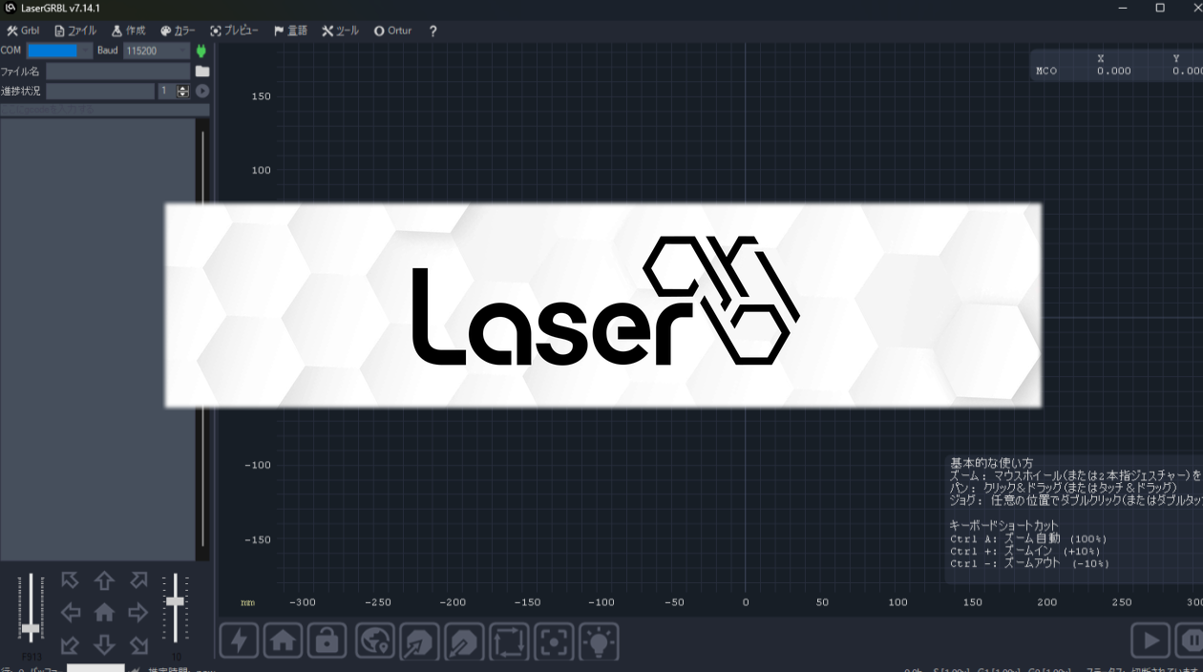The height and width of the screenshot is (672, 1203).
Task: Click the Grbl reset lightning bolt icon
Action: click(x=239, y=641)
